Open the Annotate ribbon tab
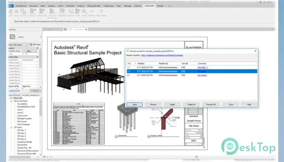Screen dimensions: 284x162 pos(70,6)
